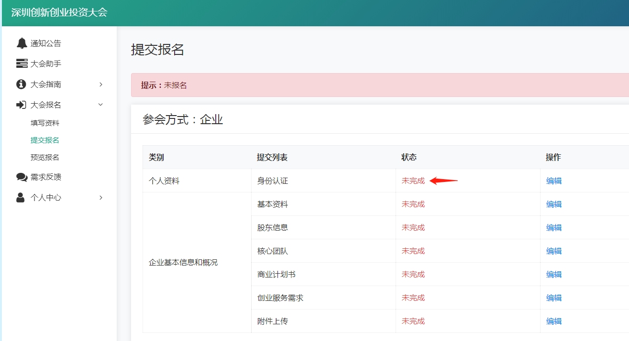Edit the 股东信息 entry
Screen dimensions: 629x341
point(554,227)
